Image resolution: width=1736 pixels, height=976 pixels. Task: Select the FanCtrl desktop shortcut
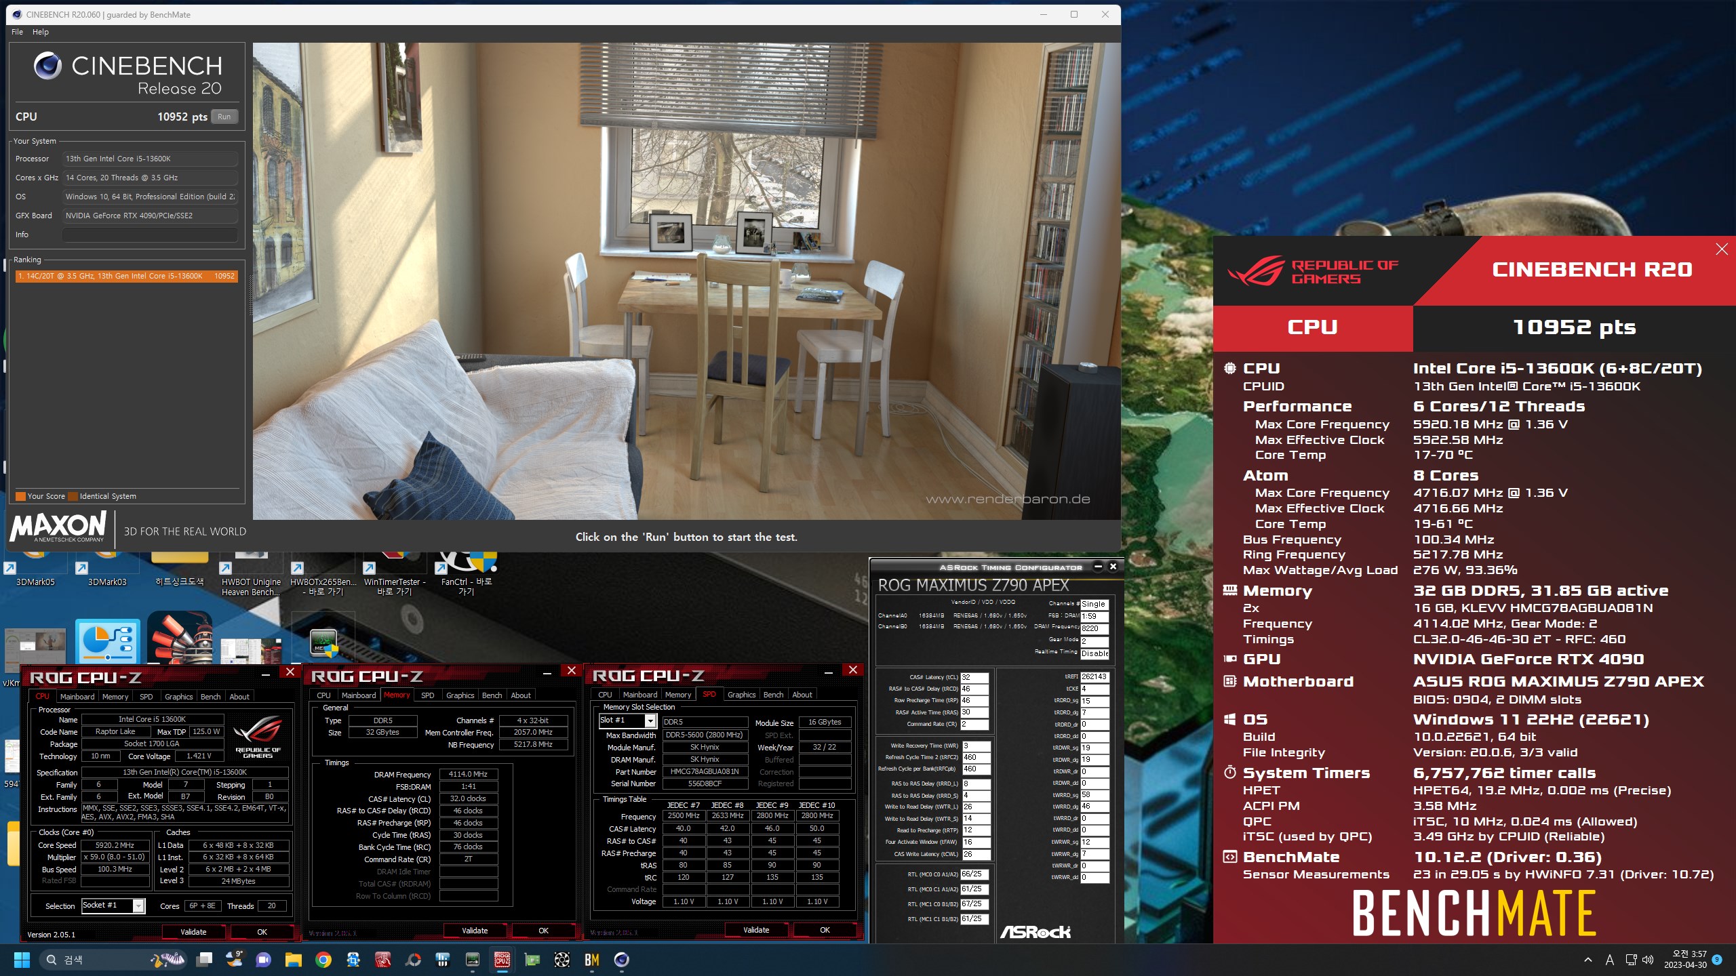[x=467, y=575]
